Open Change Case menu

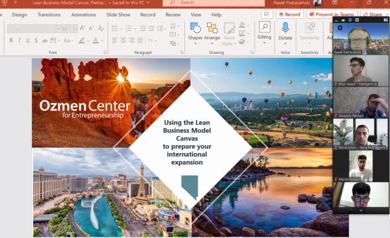(68, 40)
